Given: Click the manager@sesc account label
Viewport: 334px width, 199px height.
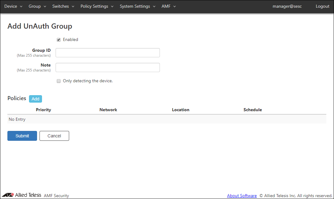Looking at the screenshot, I should (x=287, y=6).
